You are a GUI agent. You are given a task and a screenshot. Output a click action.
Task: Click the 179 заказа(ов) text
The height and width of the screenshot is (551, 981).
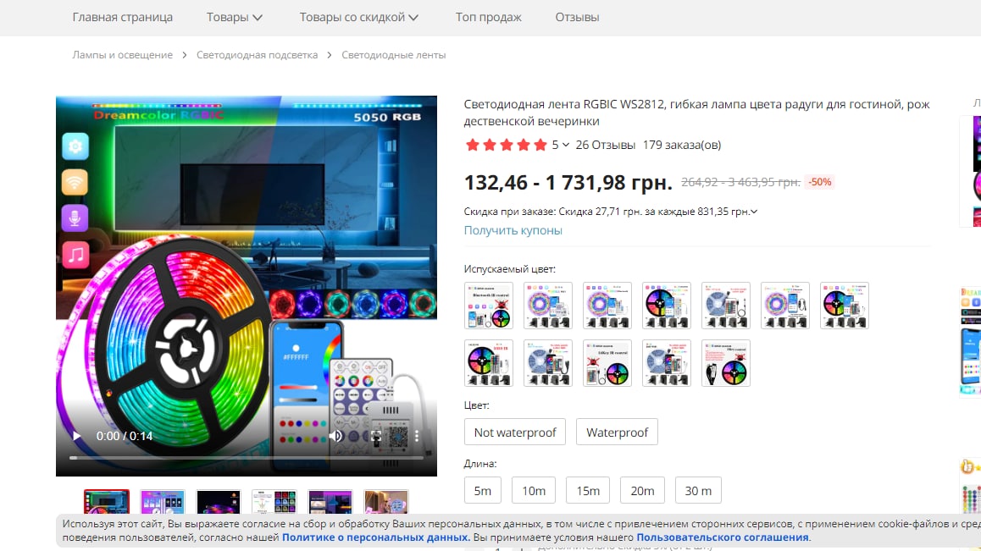(x=682, y=145)
